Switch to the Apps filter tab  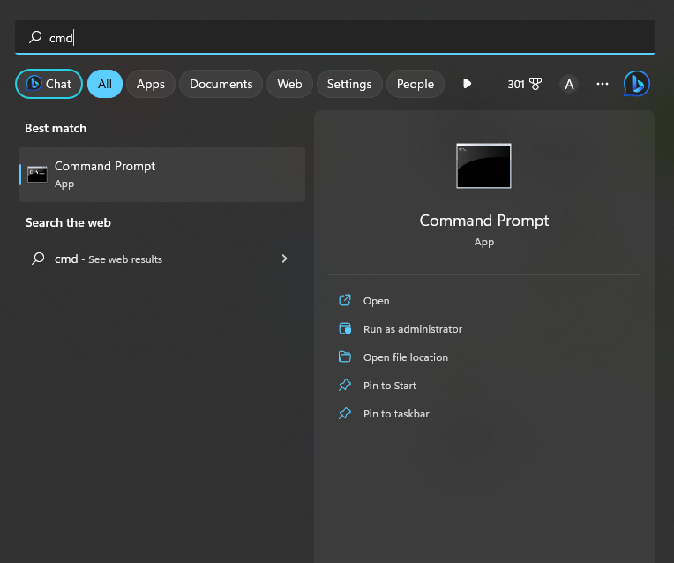click(x=151, y=84)
